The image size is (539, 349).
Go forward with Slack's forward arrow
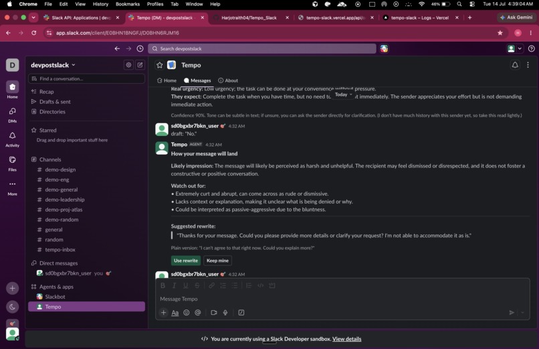tap(128, 48)
